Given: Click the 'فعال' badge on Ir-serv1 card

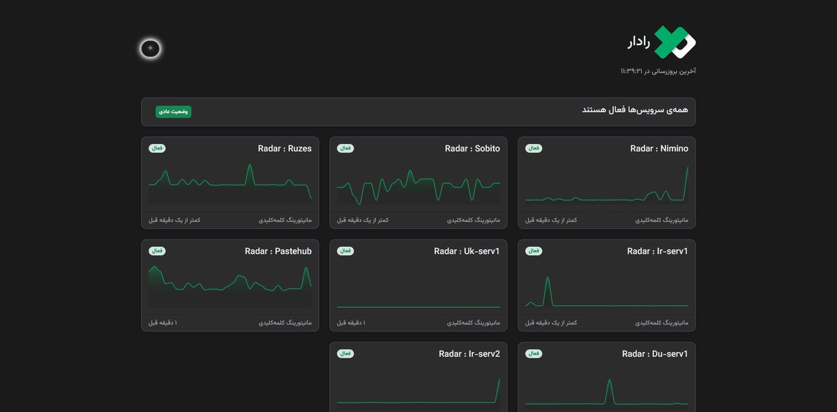Looking at the screenshot, I should click(534, 251).
